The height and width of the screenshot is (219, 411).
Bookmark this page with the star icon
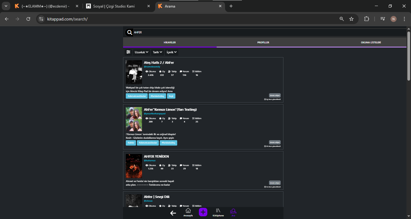(351, 19)
